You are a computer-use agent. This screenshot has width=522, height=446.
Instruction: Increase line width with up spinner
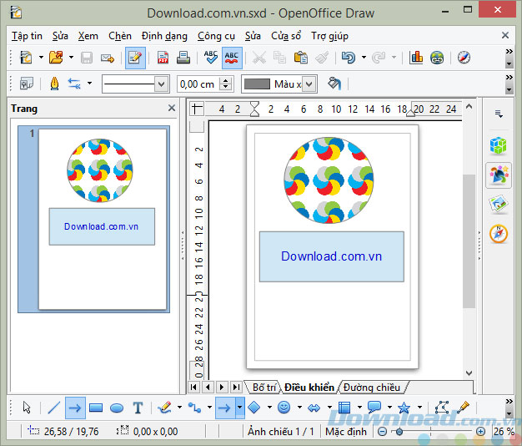[x=226, y=80]
